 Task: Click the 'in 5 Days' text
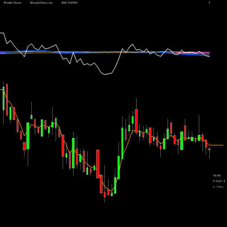(x=218, y=187)
